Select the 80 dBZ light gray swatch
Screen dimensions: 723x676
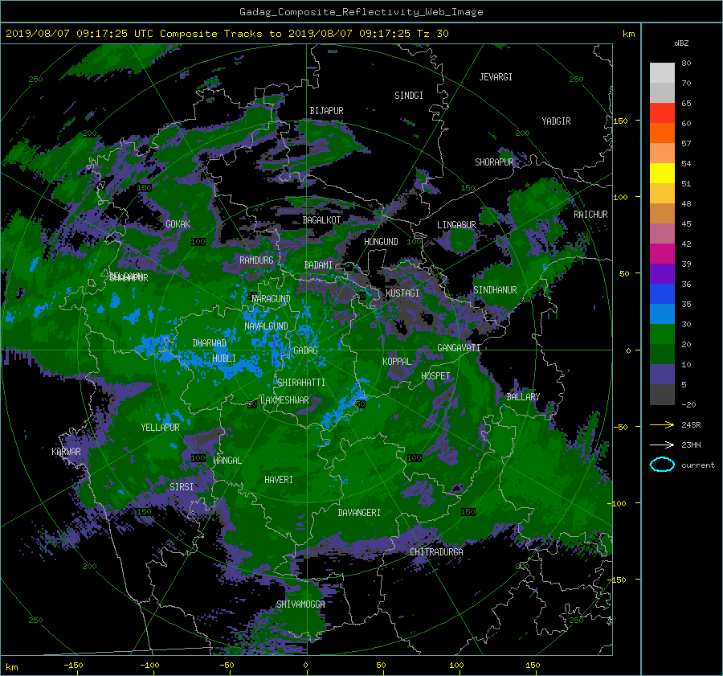(x=662, y=72)
